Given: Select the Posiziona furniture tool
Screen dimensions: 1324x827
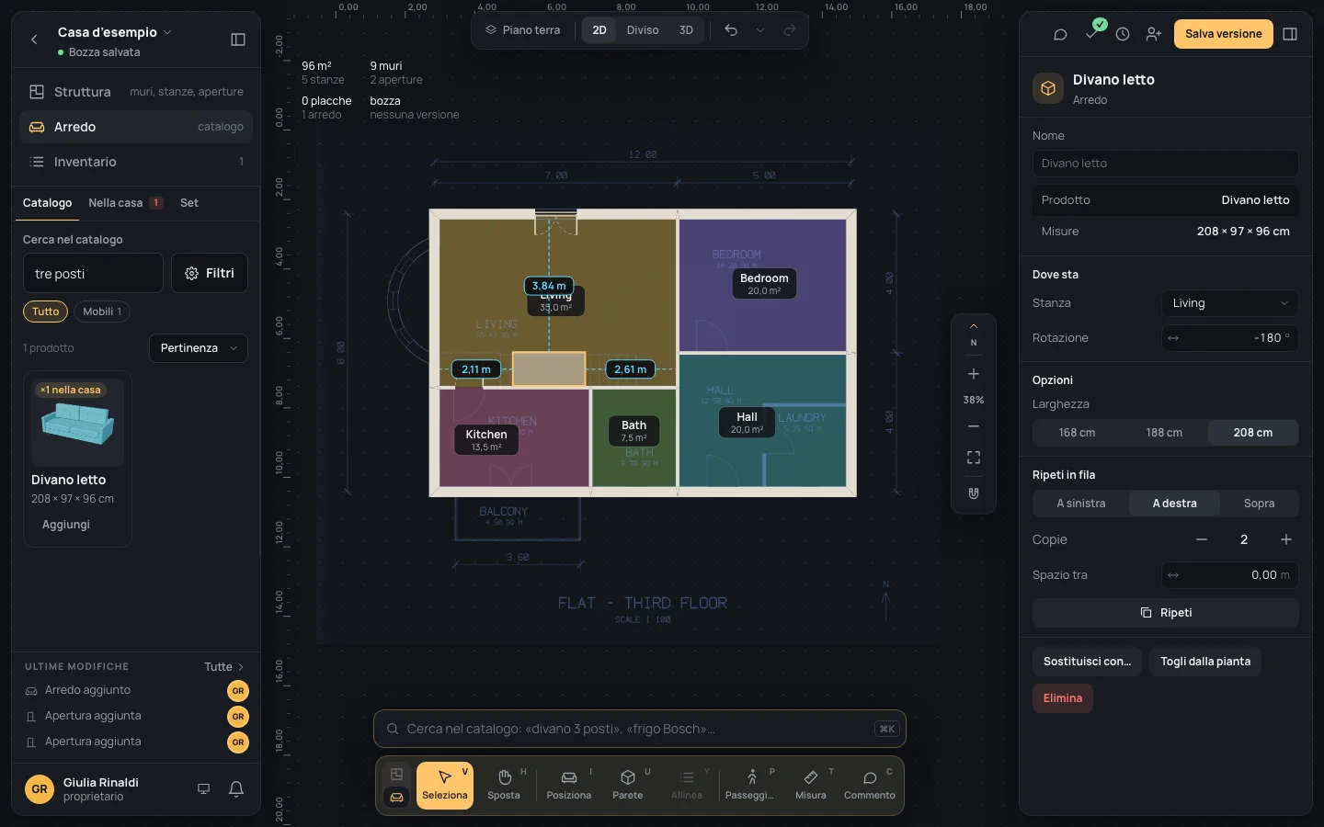Looking at the screenshot, I should (x=569, y=786).
